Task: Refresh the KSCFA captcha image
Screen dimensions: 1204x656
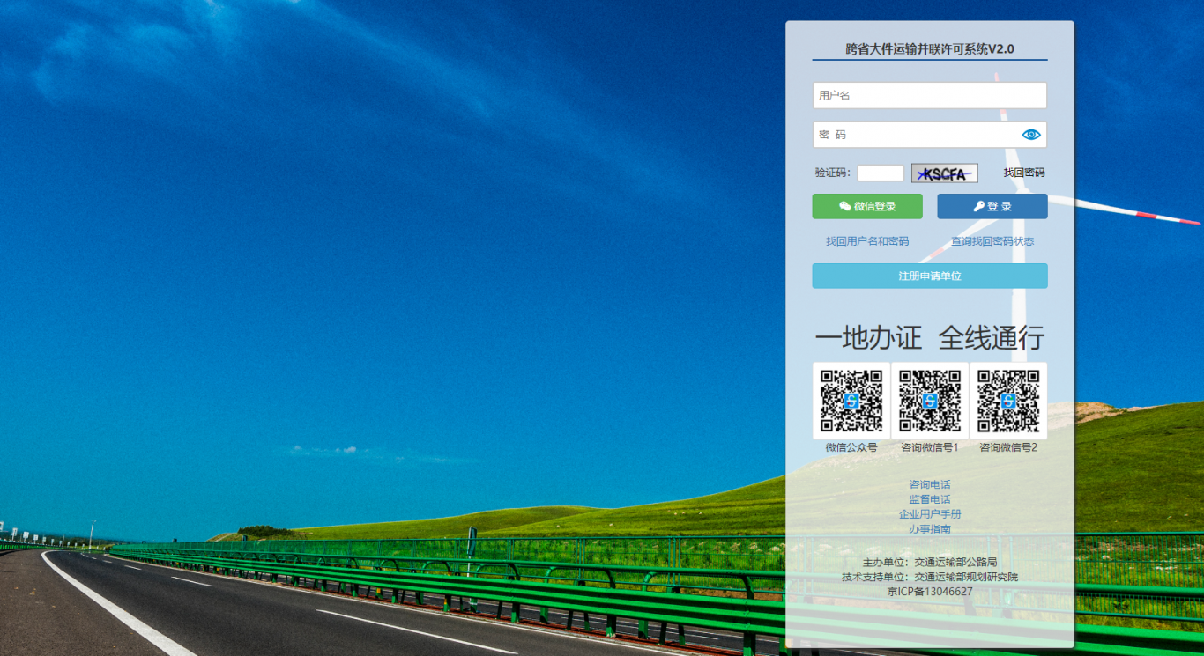Action: (x=945, y=173)
